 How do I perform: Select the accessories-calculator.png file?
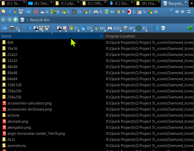click(x=29, y=103)
